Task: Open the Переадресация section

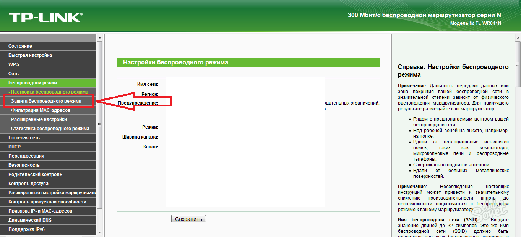Action: (x=48, y=156)
